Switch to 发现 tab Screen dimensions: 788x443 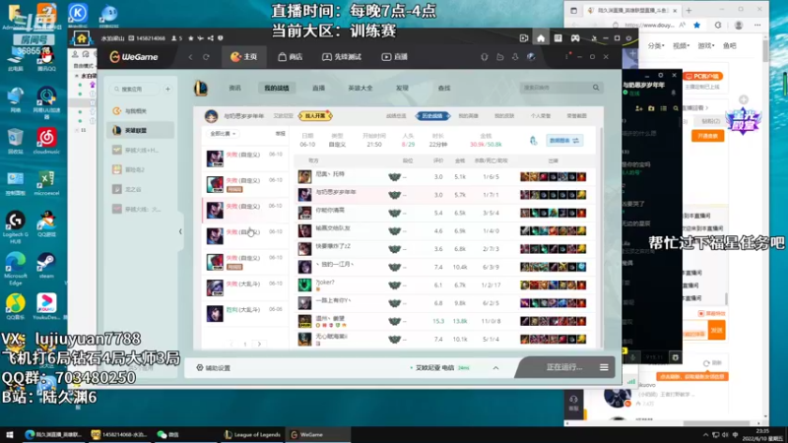402,88
